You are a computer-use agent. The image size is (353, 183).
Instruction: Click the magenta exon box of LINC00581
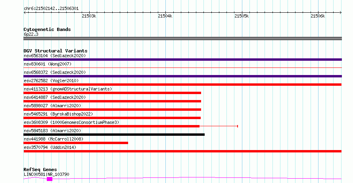(50, 179)
